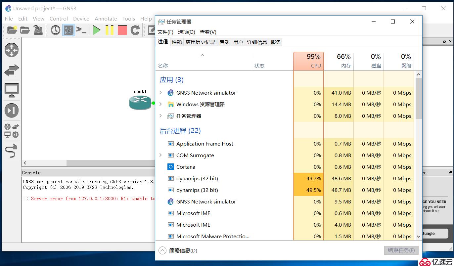This screenshot has height=266, width=454.
Task: Open Task Manager 选项(O) menu
Action: 187,32
